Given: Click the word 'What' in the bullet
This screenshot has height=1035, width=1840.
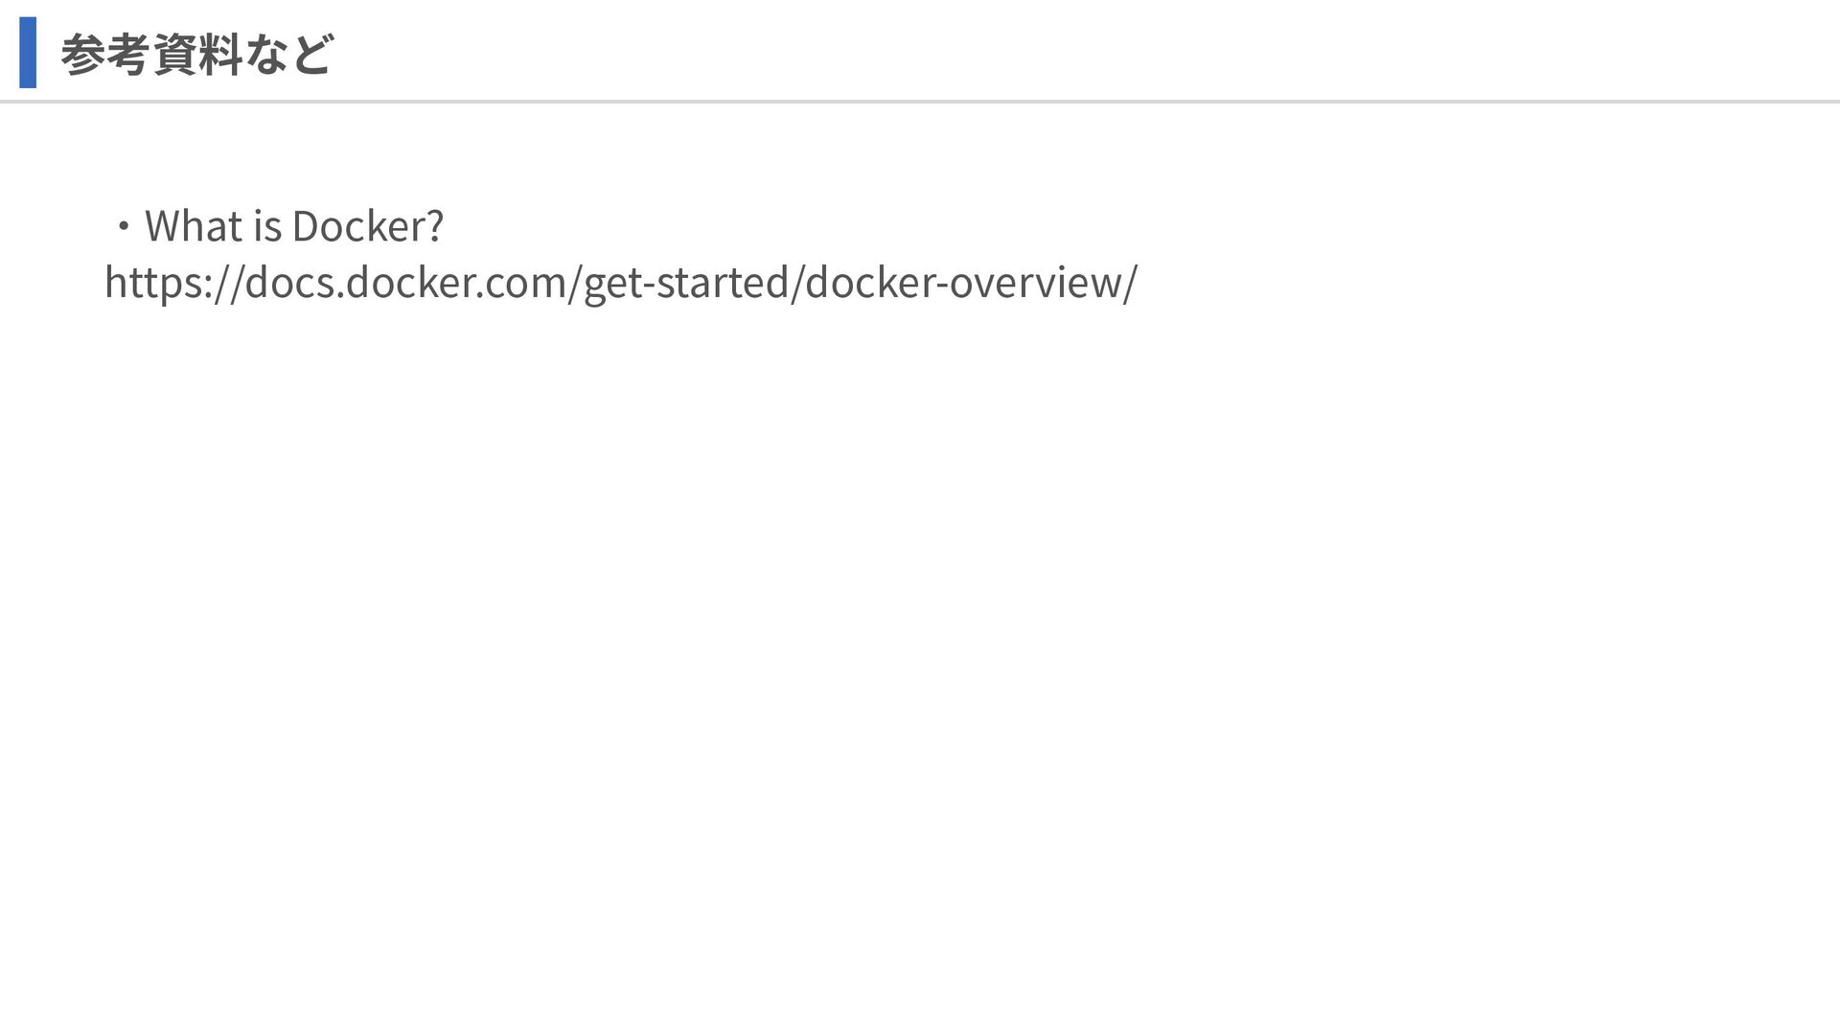Looking at the screenshot, I should point(194,226).
